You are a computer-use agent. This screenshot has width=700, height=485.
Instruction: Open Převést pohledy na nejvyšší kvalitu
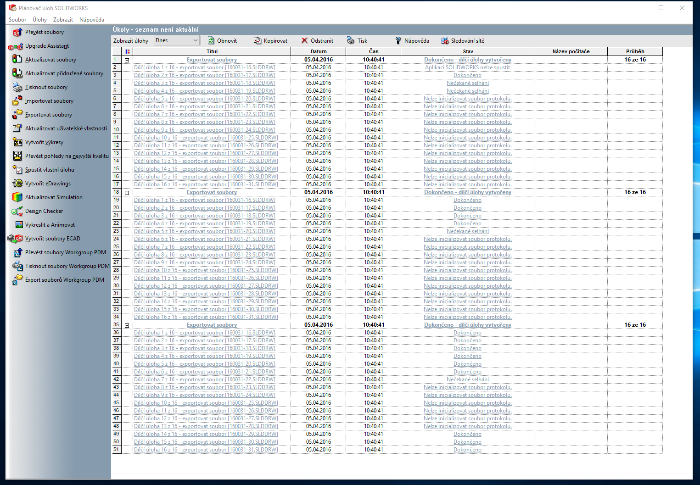[67, 156]
